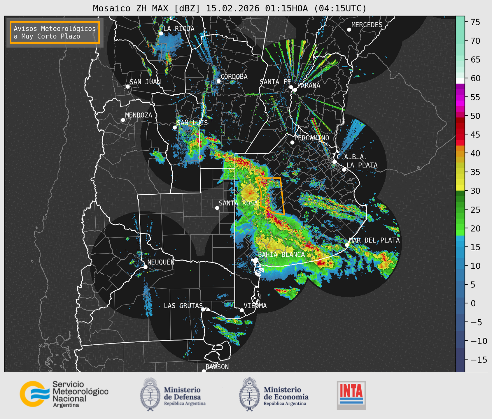Viewport: 492px width, 419px height.
Task: Click the MERCEDES city marker dot
Action: [x=349, y=30]
